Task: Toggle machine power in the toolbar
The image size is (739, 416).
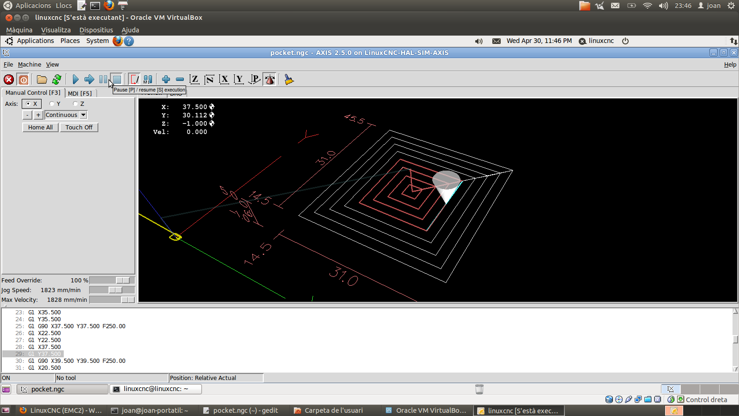Action: point(24,80)
